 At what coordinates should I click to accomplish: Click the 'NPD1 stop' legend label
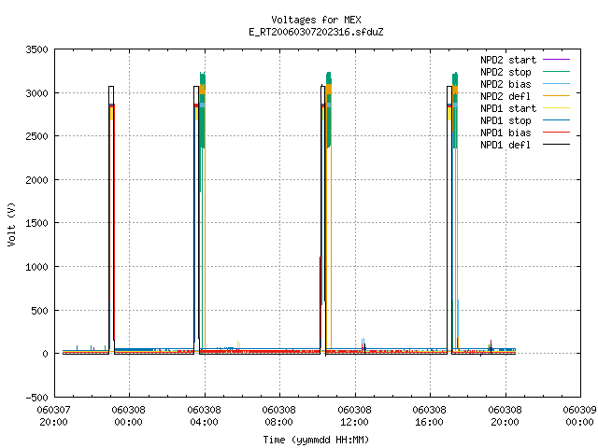coord(505,120)
